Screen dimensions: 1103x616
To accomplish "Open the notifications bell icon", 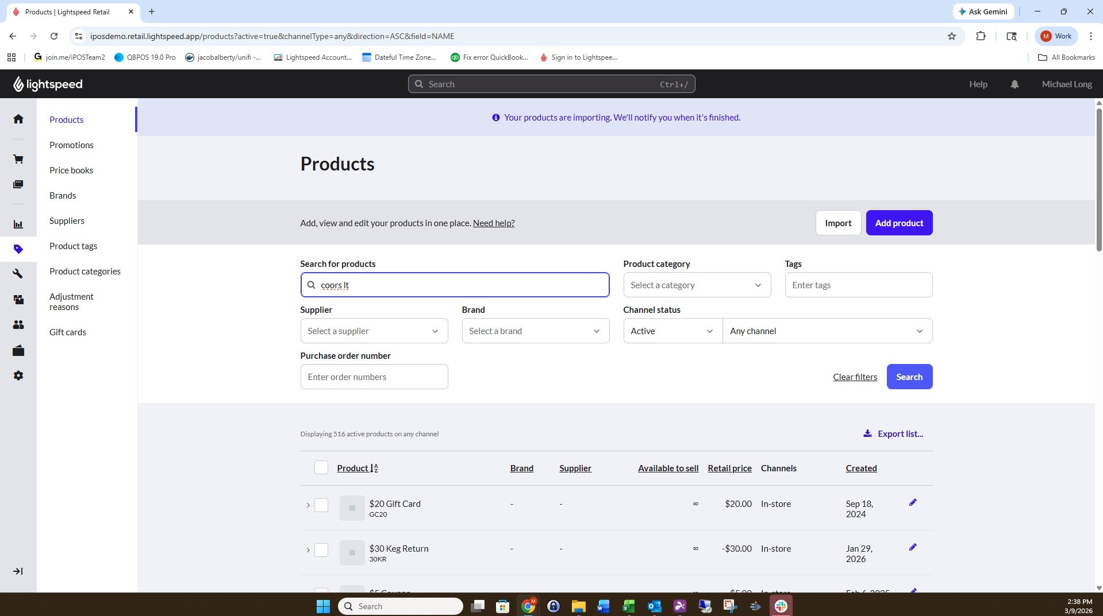I will click(x=1014, y=84).
